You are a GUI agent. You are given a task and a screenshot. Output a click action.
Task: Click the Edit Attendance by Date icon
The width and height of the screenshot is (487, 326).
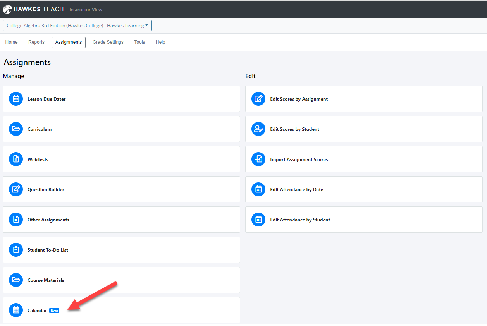click(x=258, y=190)
